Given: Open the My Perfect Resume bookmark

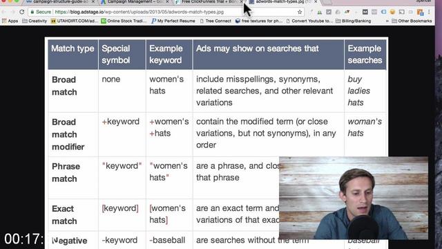Looking at the screenshot, I should 173,21.
